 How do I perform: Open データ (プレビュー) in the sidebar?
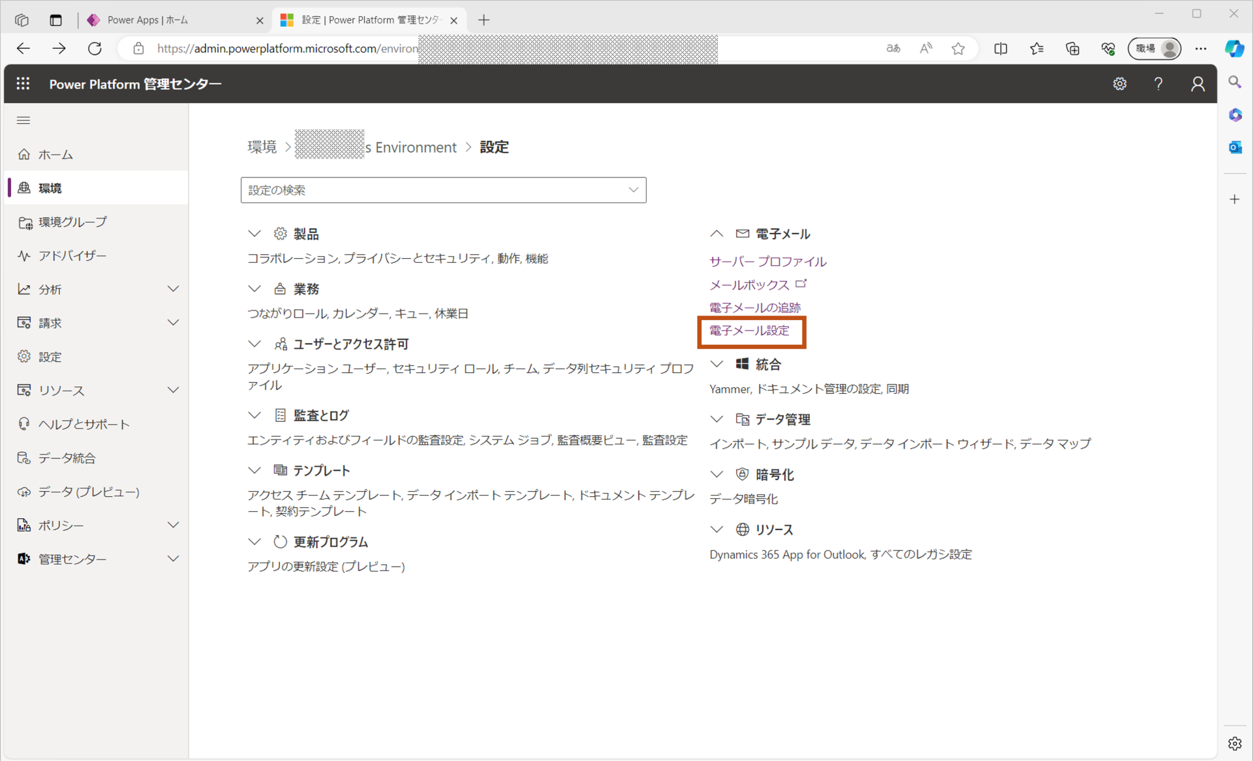click(97, 492)
